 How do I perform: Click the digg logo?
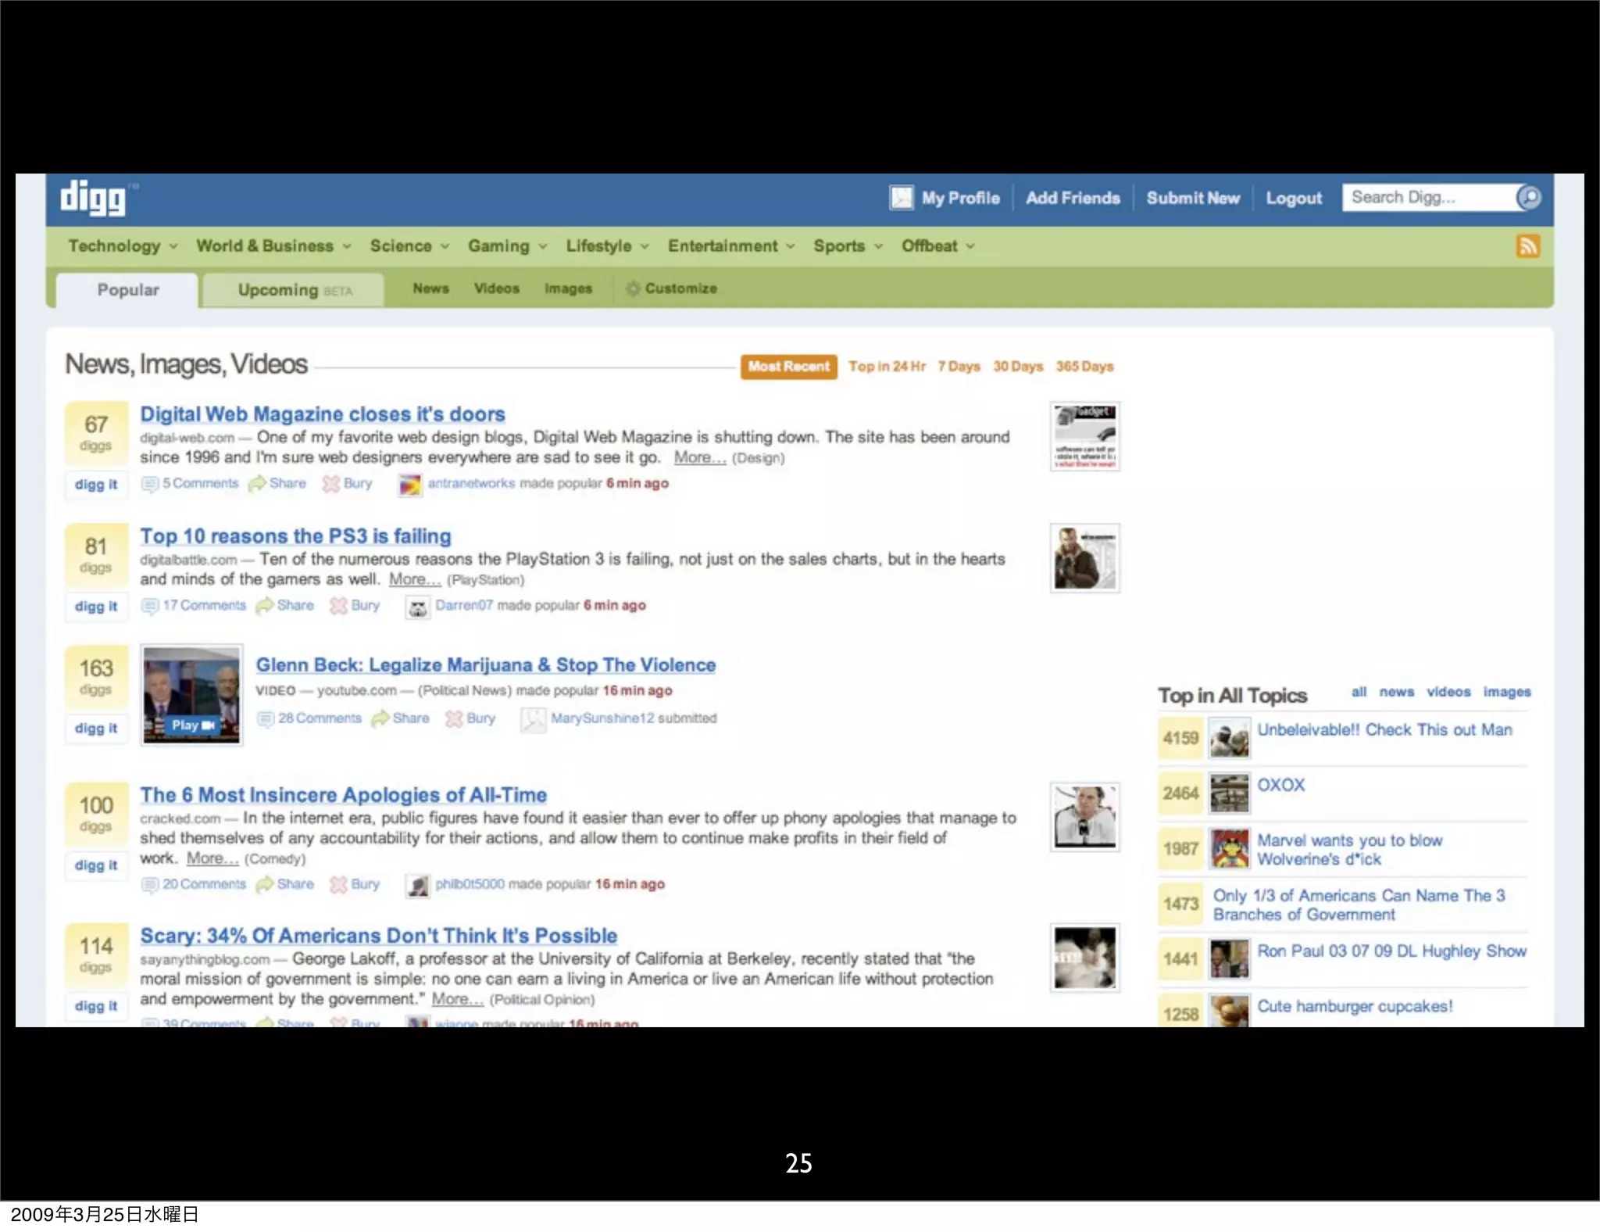coord(94,199)
